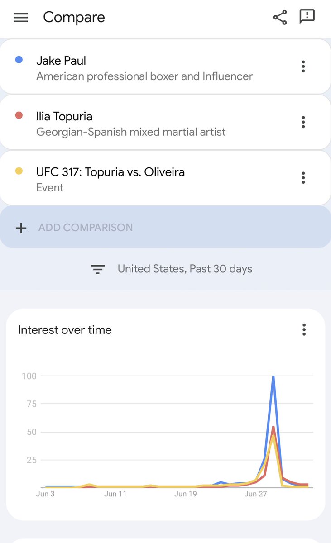Tap the plus icon to add comparison
Image resolution: width=331 pixels, height=543 pixels.
click(21, 228)
